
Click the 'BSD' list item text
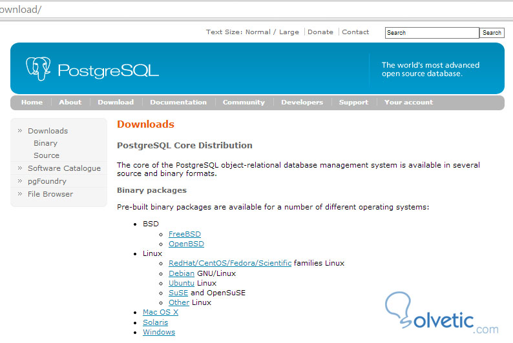click(x=151, y=224)
